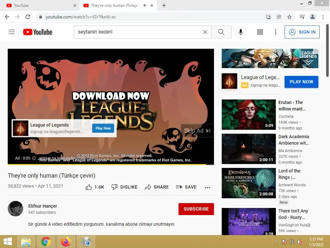330x248 pixels.
Task: Launch Firefox from the taskbar
Action: click(66, 242)
